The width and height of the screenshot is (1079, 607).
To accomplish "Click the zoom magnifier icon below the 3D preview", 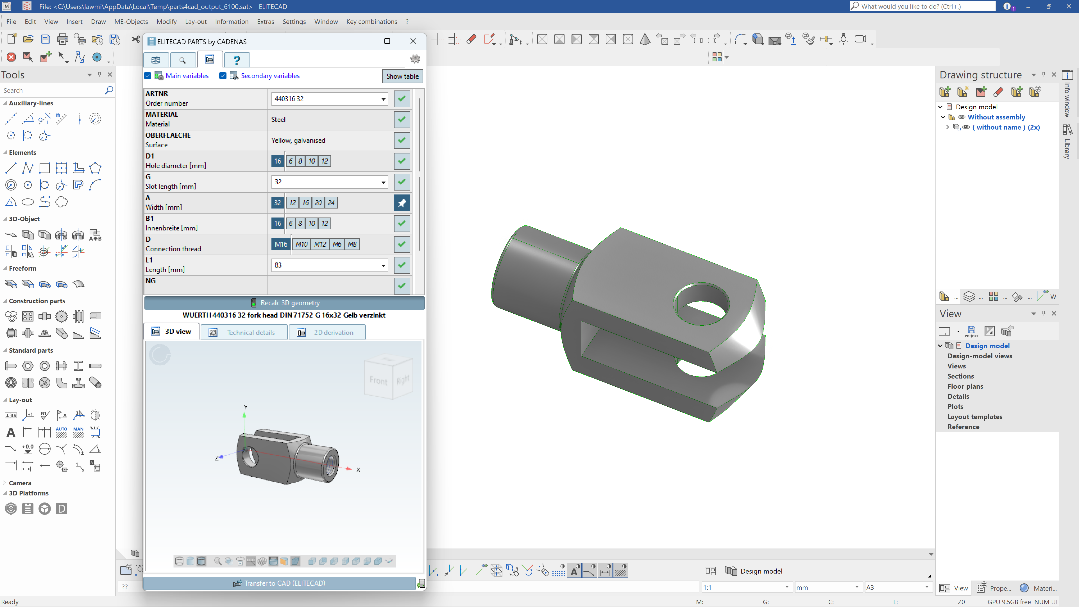I will pyautogui.click(x=217, y=561).
